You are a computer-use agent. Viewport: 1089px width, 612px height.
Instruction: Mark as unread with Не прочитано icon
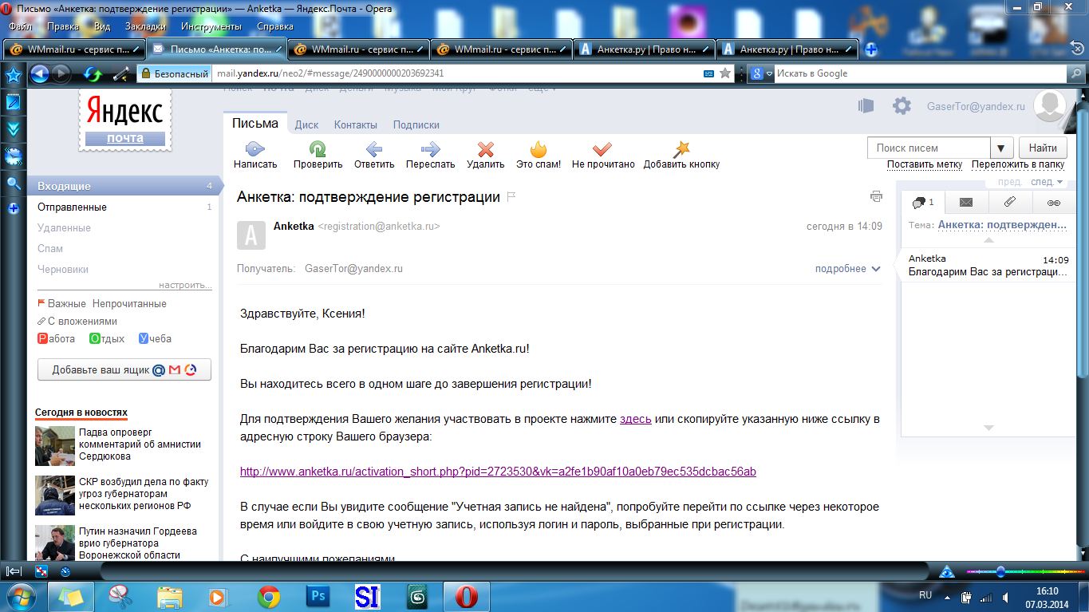(602, 148)
